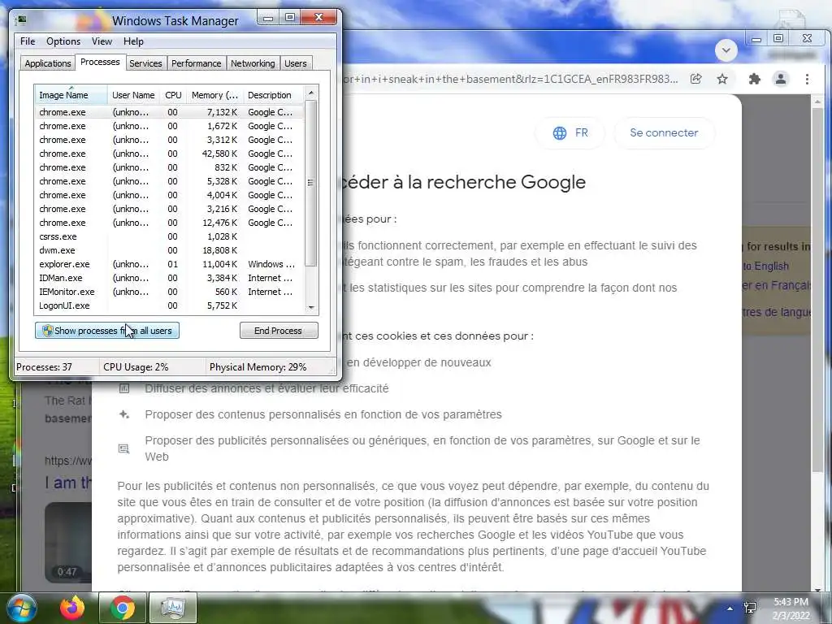This screenshot has height=624, width=832.
Task: Open the Options menu
Action: point(63,41)
